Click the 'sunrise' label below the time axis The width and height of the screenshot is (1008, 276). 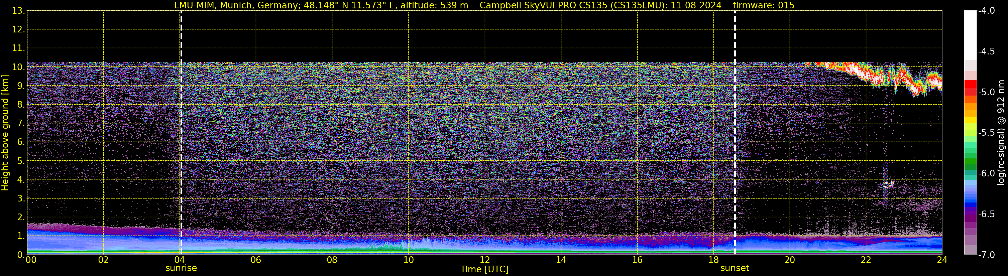pos(181,268)
